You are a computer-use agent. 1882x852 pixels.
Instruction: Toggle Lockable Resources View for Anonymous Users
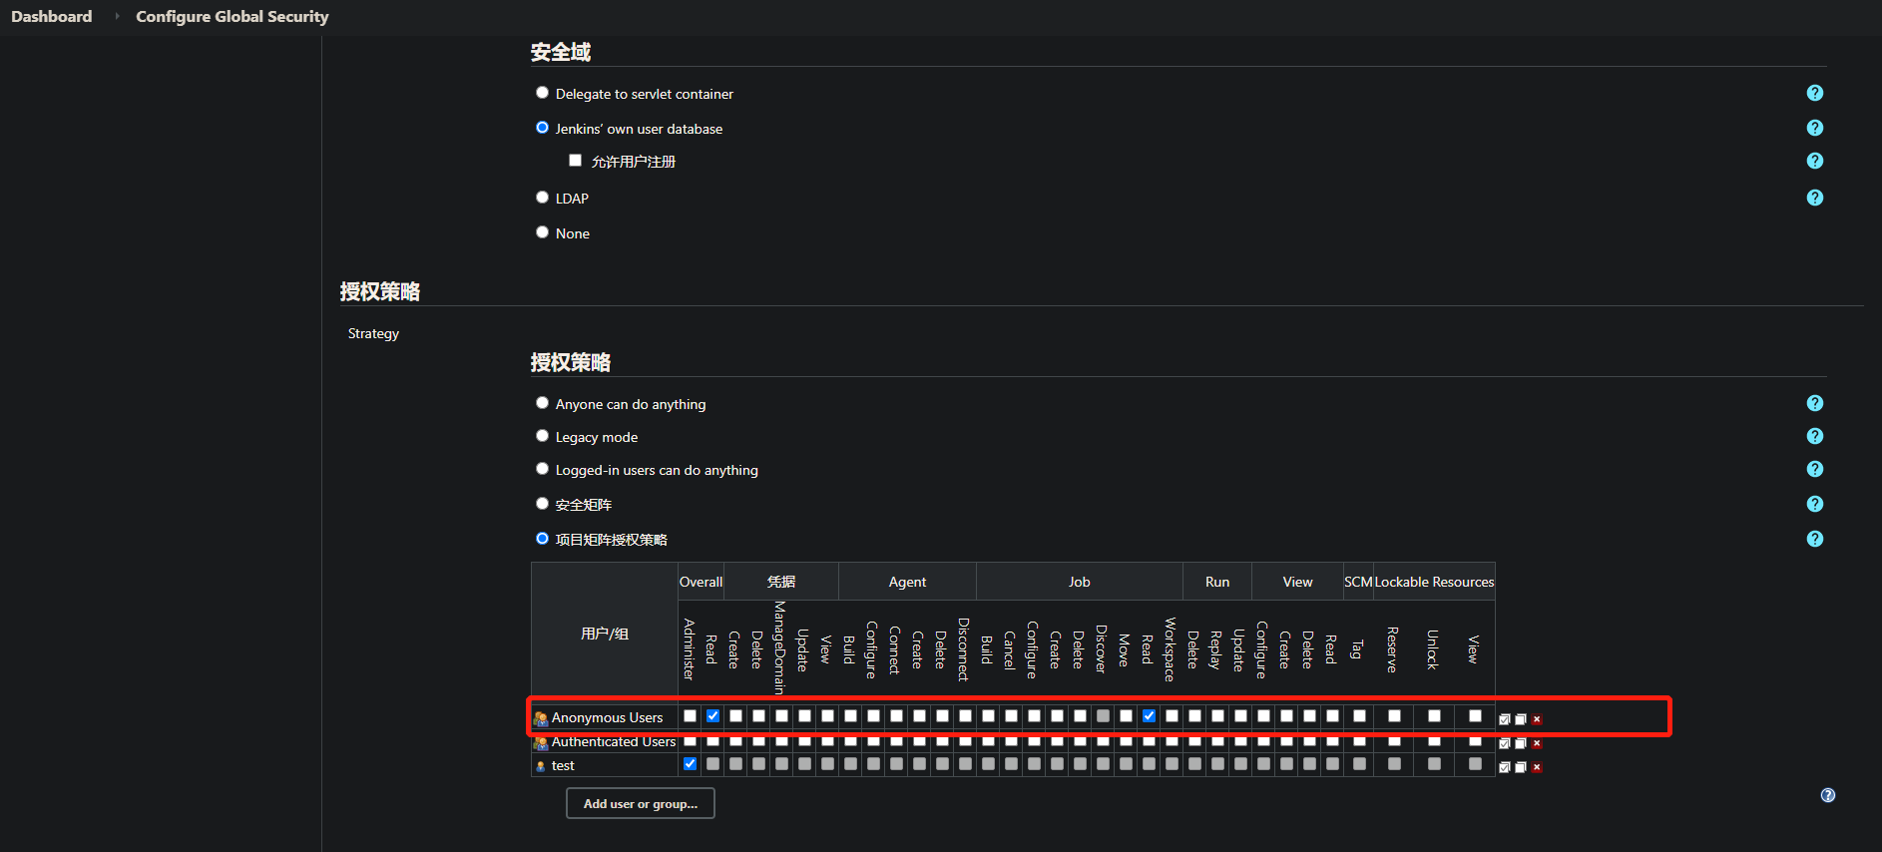[1475, 716]
